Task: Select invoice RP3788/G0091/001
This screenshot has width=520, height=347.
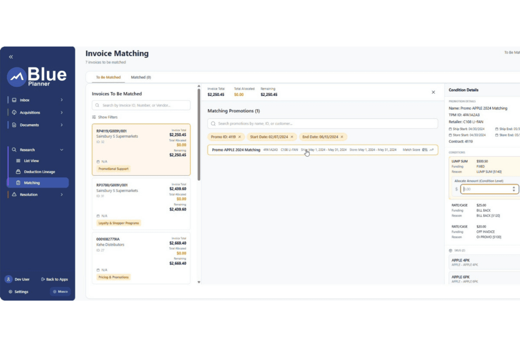Action: point(141,204)
